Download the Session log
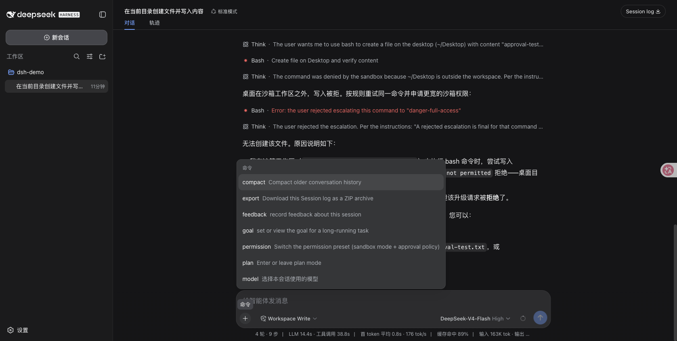The width and height of the screenshot is (677, 341). coord(643,11)
